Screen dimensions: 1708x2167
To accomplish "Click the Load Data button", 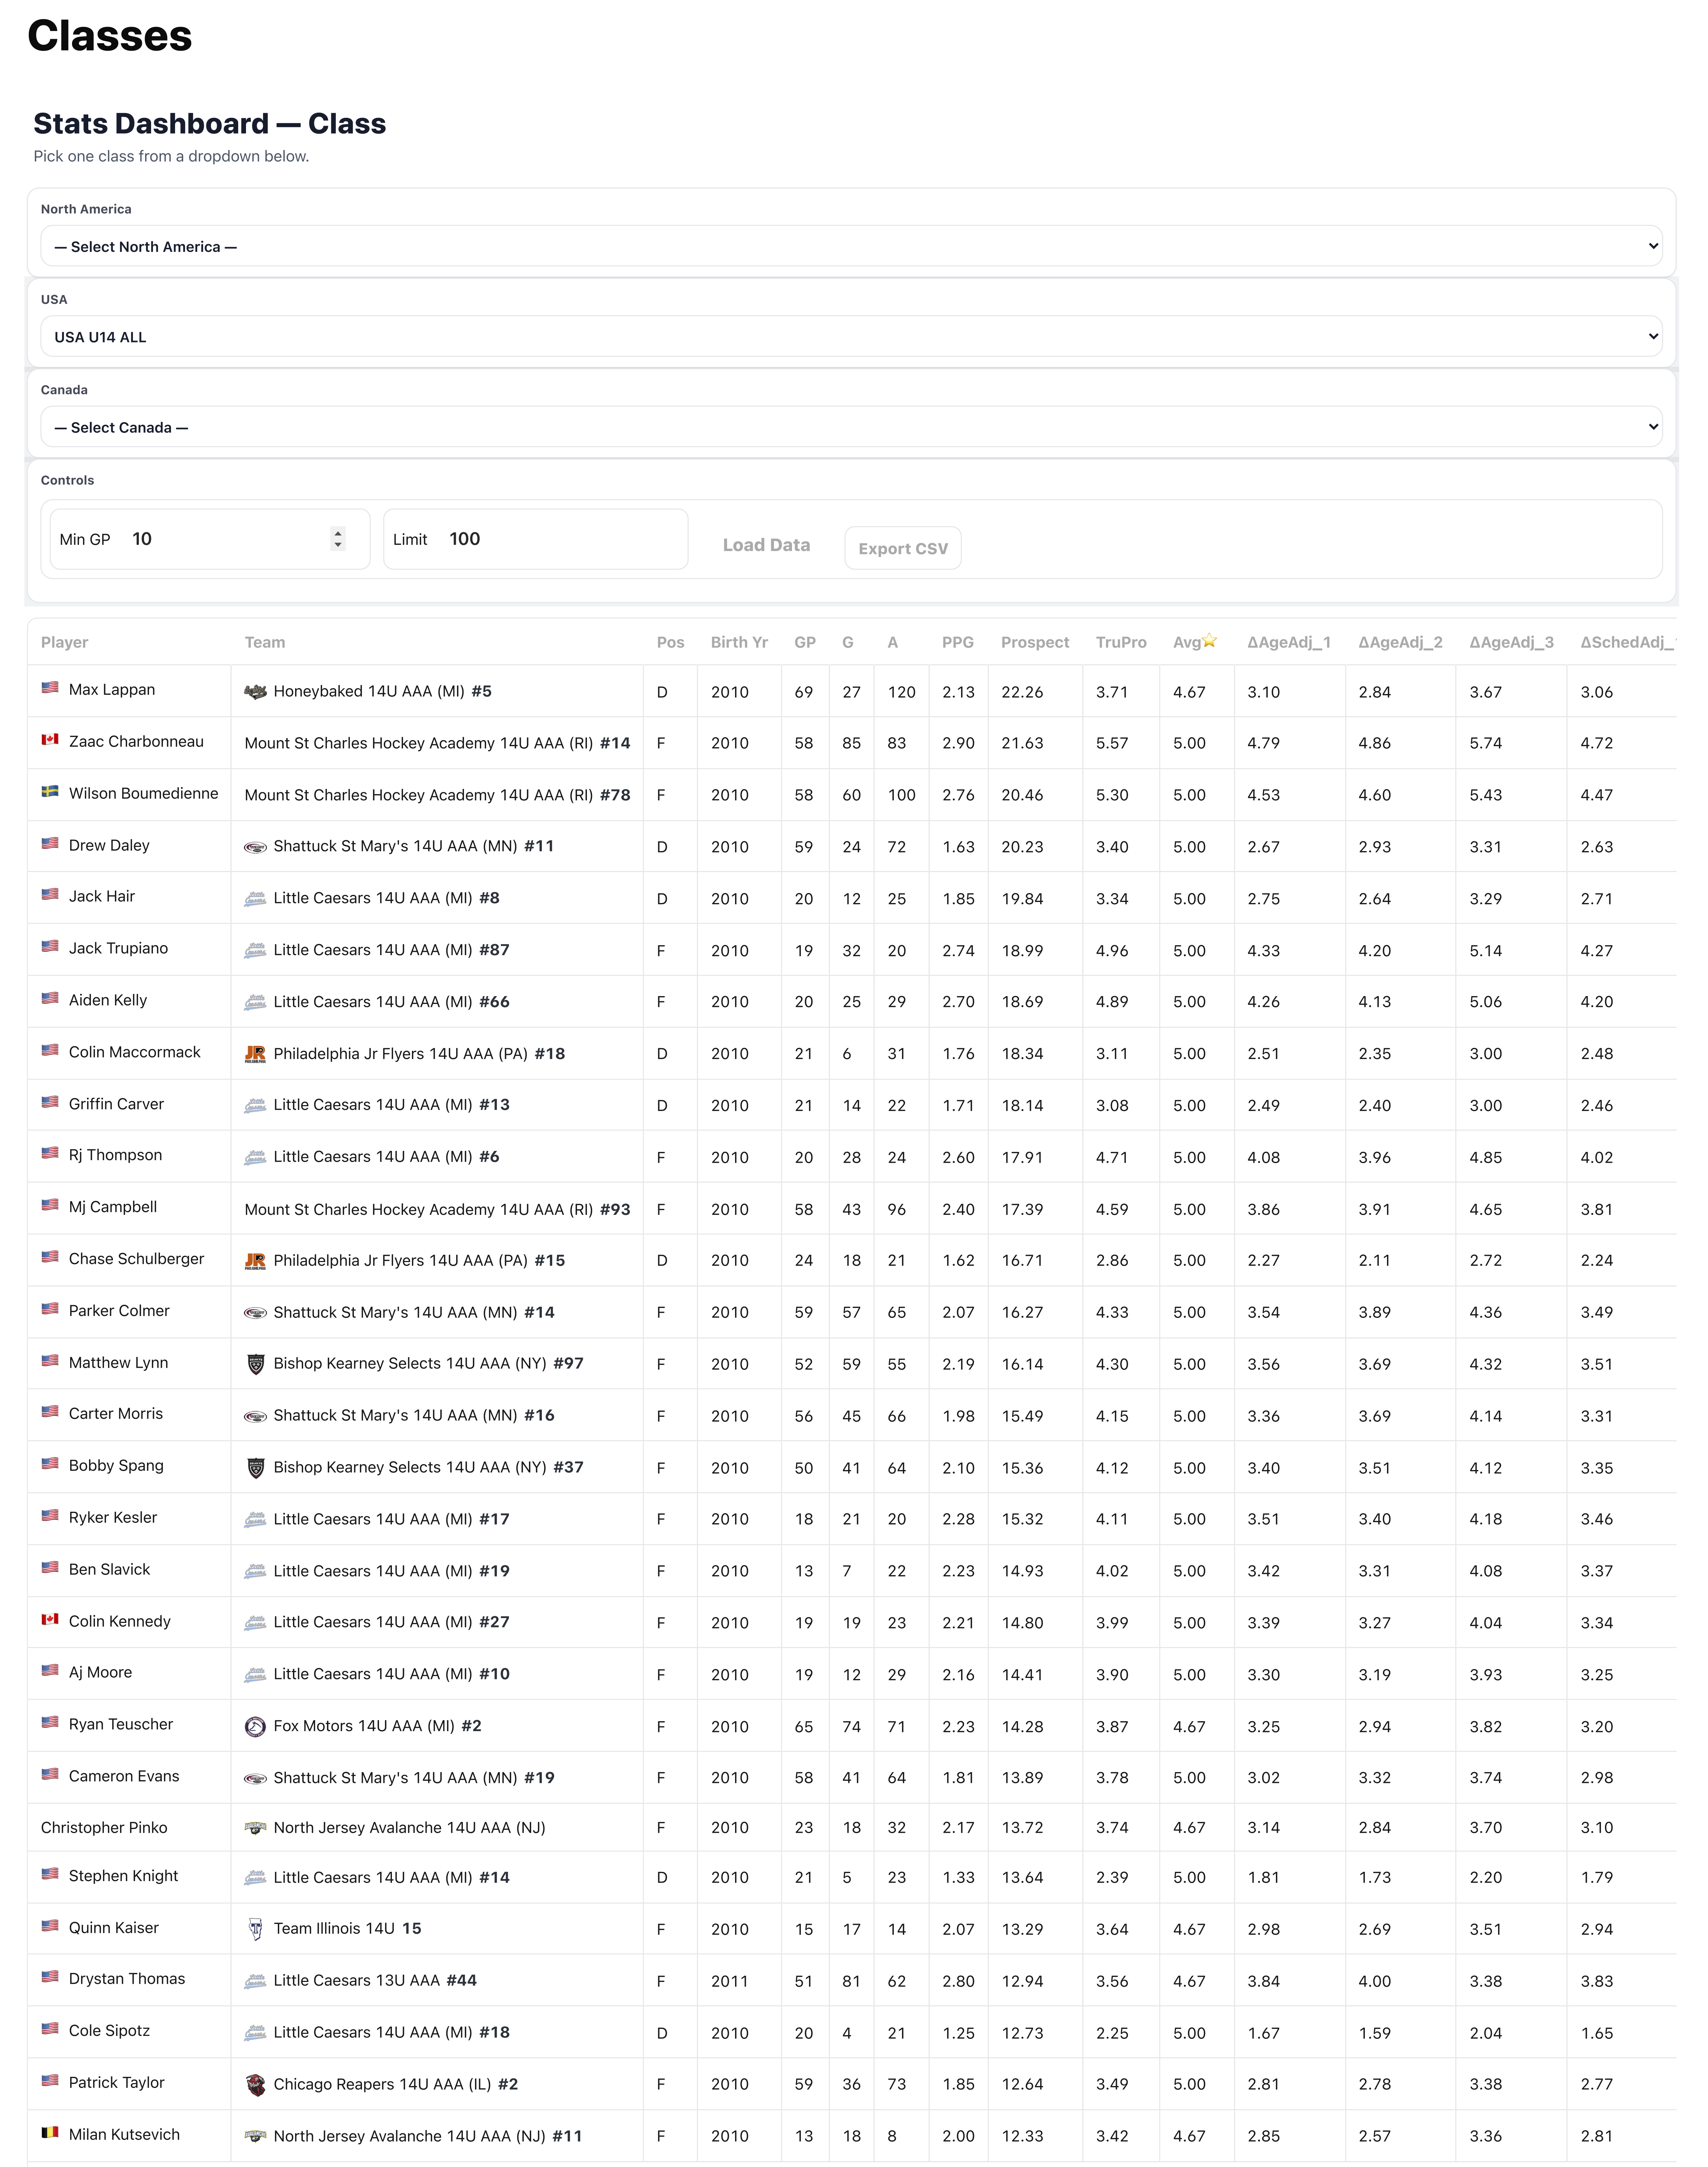I will 766,545.
